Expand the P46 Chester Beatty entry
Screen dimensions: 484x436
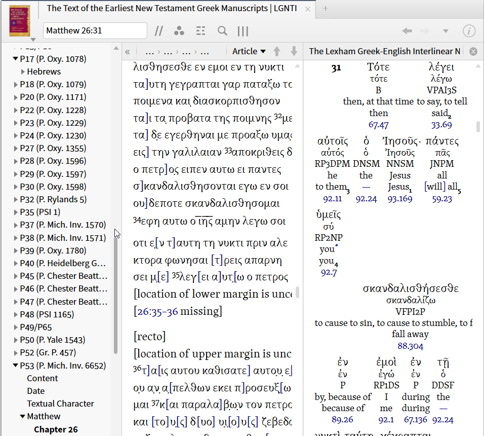[x=16, y=289]
